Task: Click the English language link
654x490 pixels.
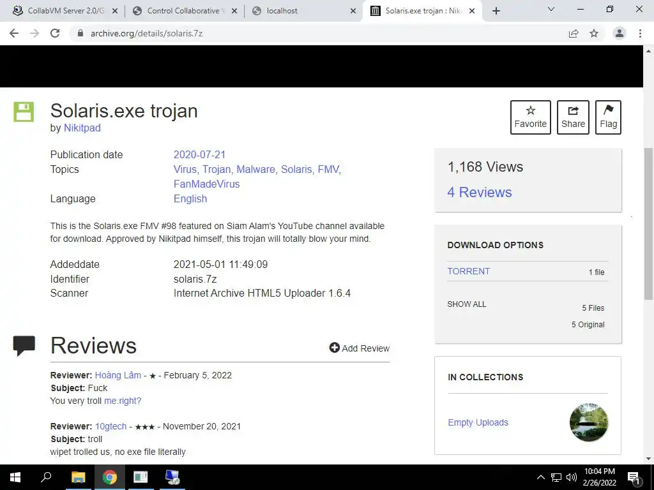Action: pos(190,199)
